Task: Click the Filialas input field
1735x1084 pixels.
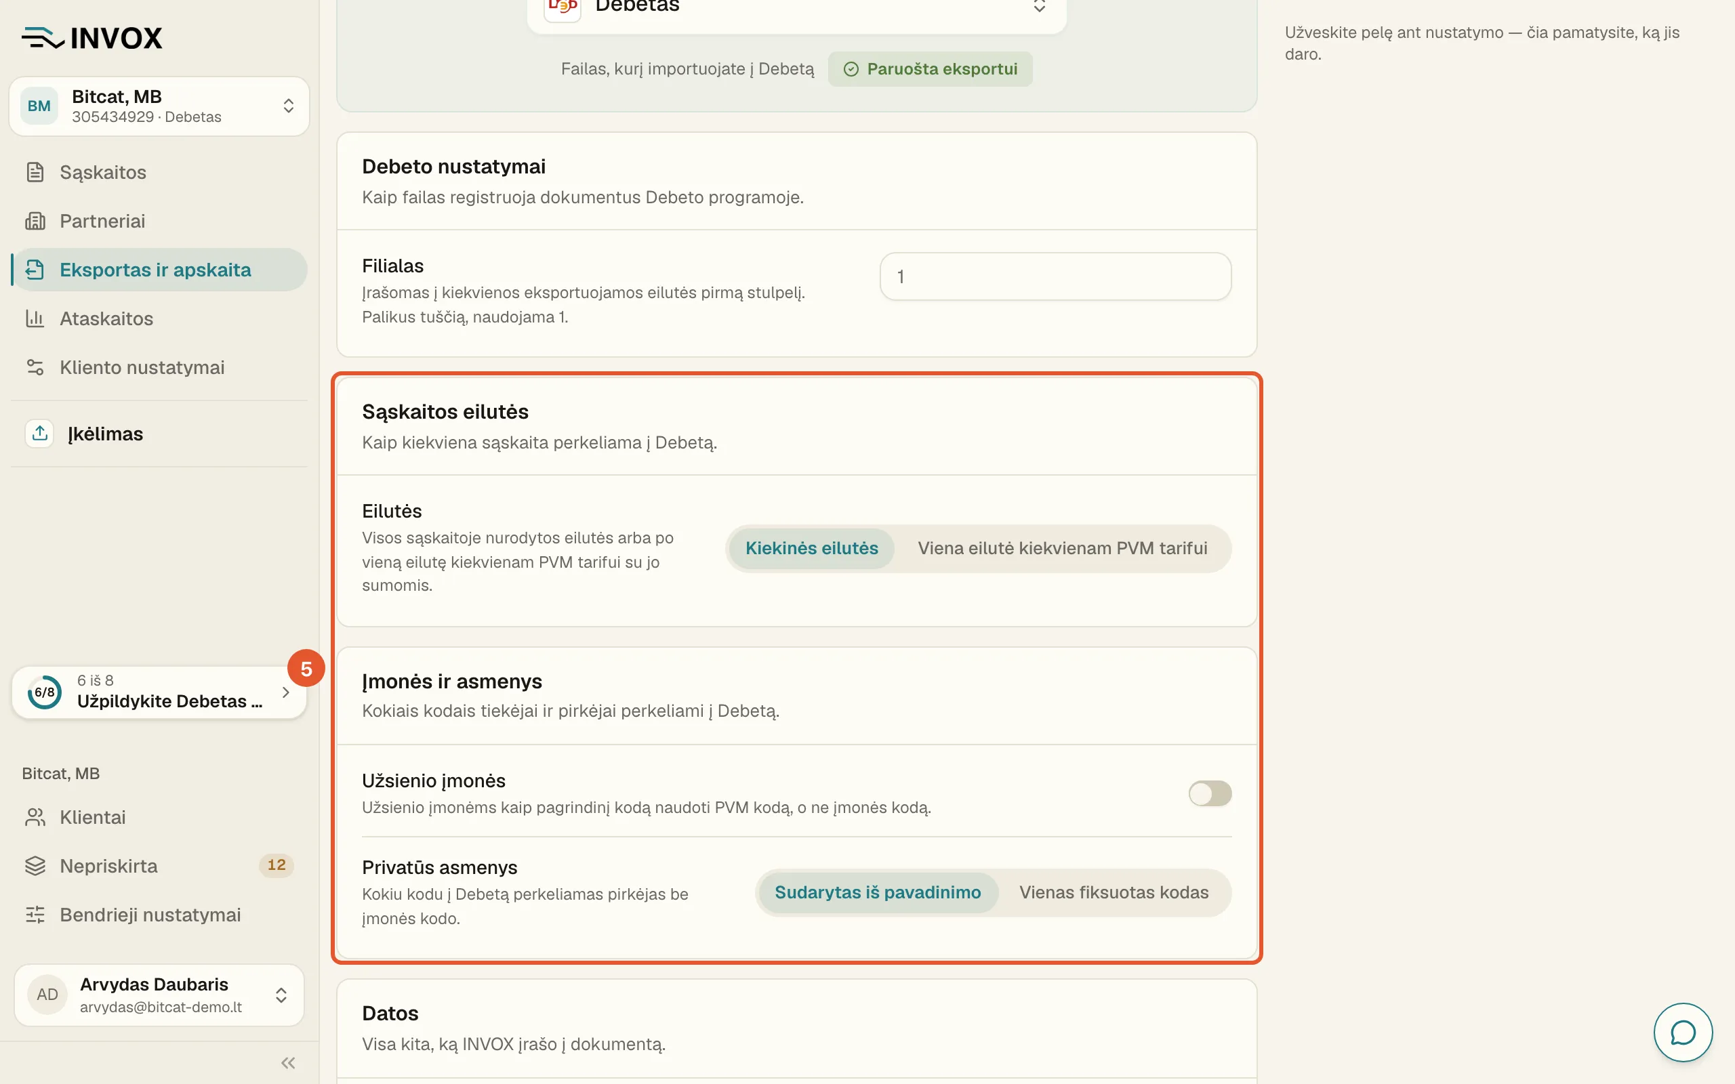Action: [1055, 276]
